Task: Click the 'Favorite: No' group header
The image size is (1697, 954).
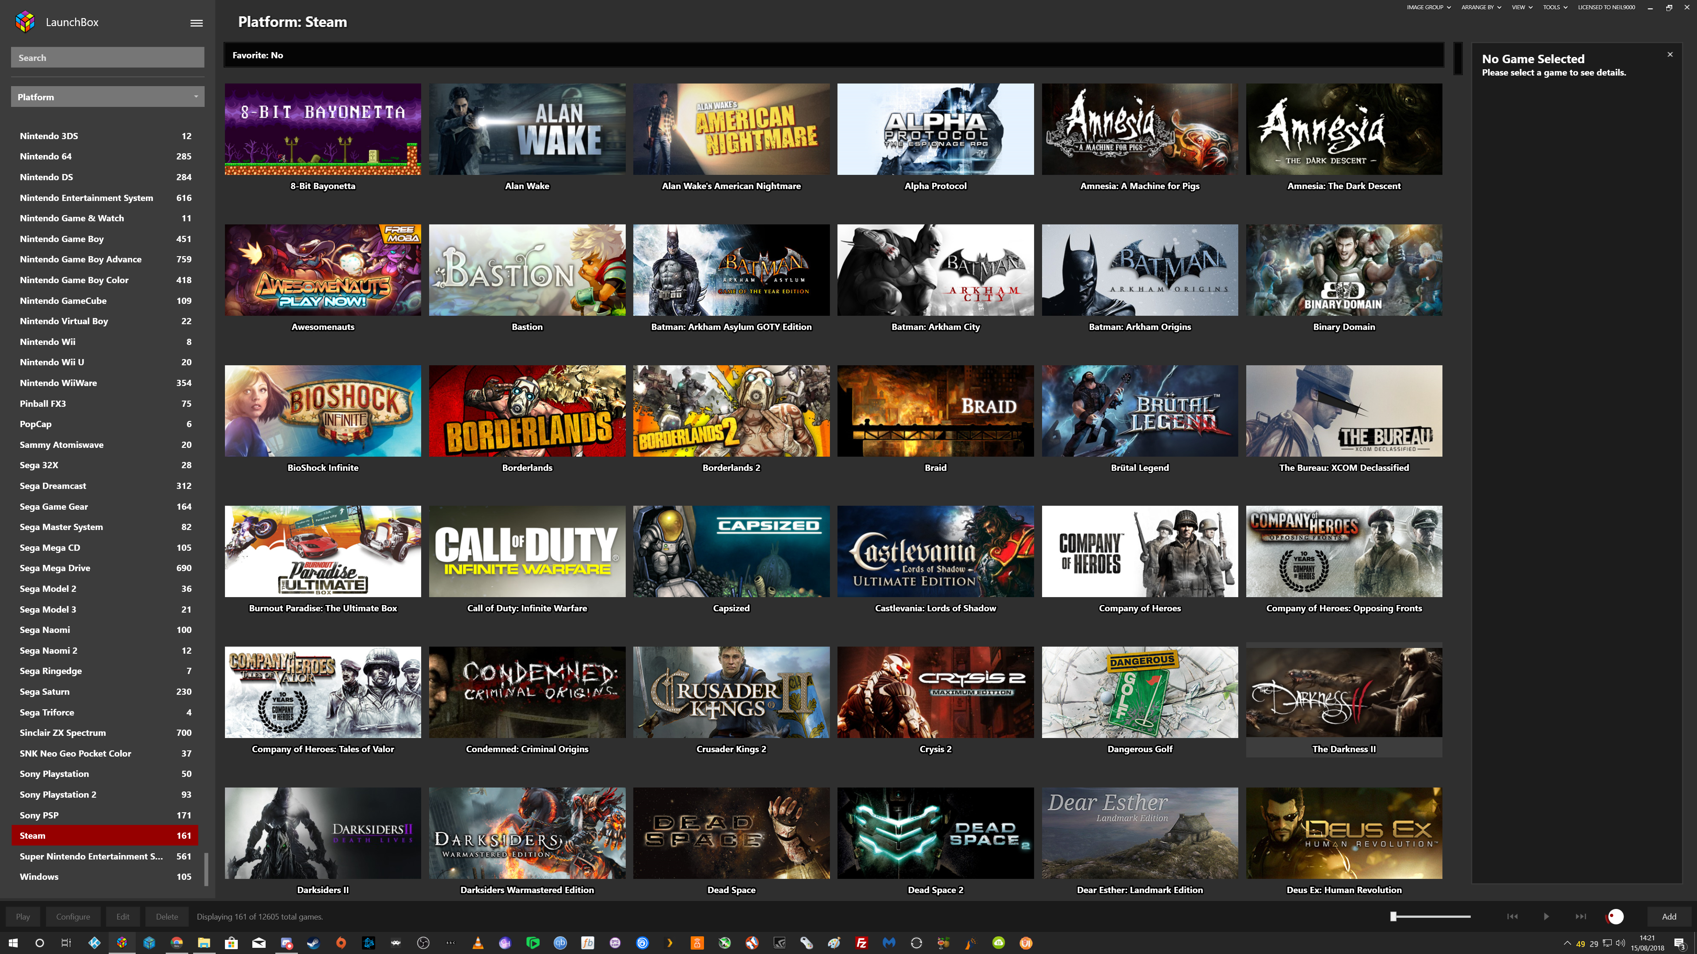Action: pos(834,55)
